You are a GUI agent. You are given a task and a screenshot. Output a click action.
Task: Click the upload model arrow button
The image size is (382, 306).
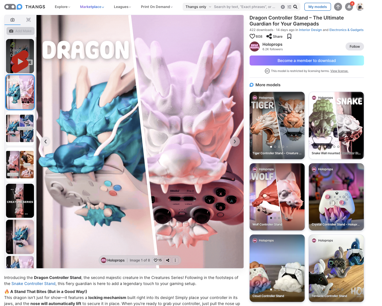click(338, 7)
